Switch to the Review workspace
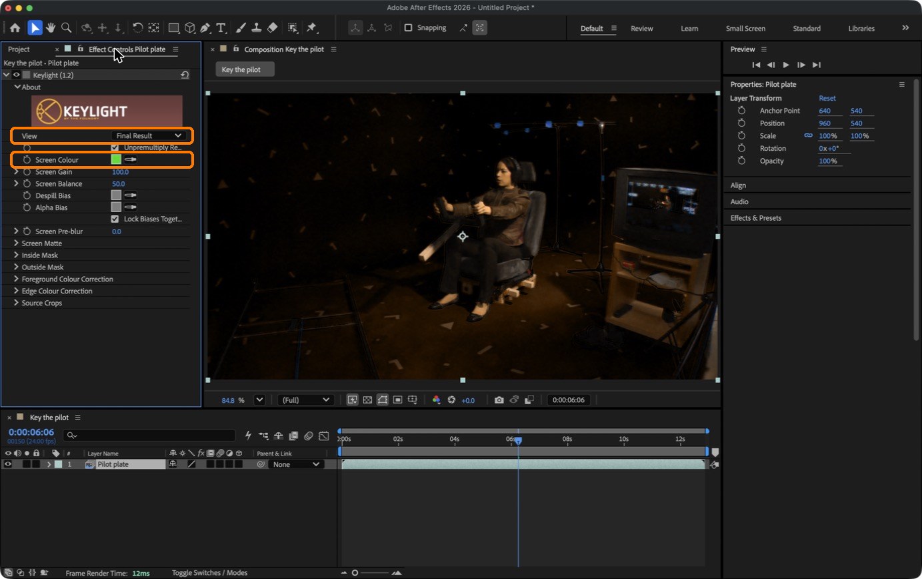 click(x=642, y=29)
